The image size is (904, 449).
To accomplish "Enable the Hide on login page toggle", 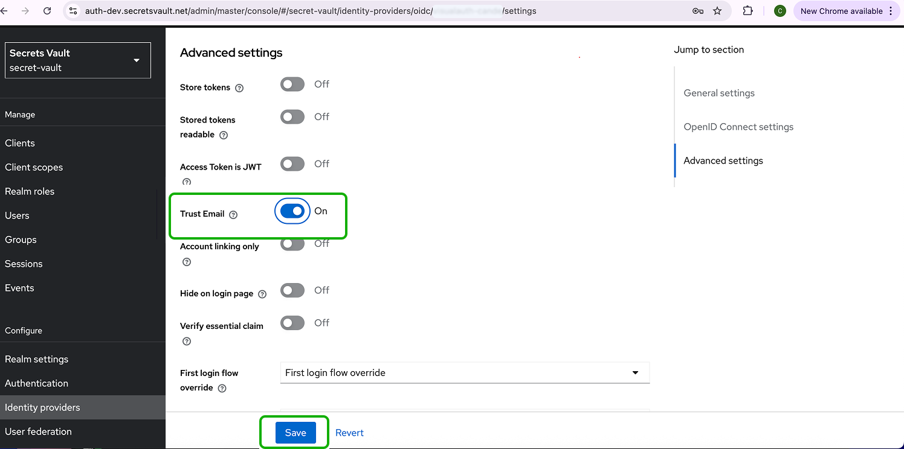I will 292,291.
